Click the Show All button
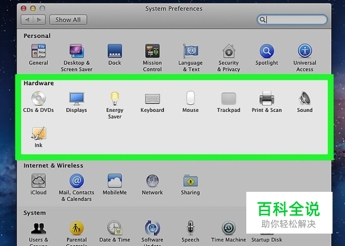This screenshot has width=345, height=246. [x=68, y=20]
